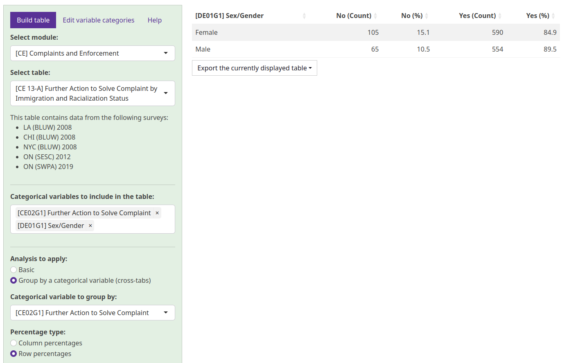The height and width of the screenshot is (363, 562).
Task: Open the Select table dropdown
Action: (93, 93)
